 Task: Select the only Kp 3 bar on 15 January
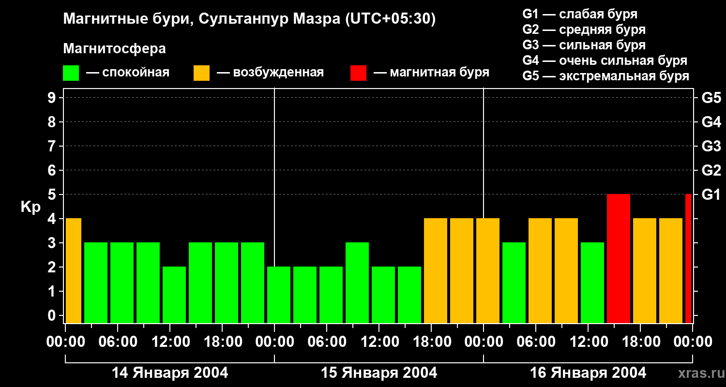tap(357, 283)
